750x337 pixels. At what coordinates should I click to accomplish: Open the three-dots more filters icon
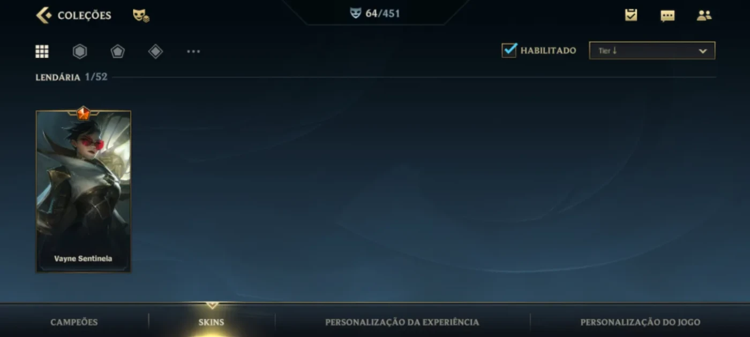[x=193, y=51]
